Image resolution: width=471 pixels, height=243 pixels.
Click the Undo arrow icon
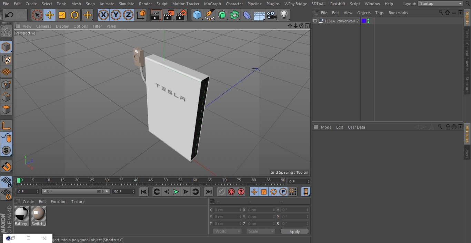pyautogui.click(x=9, y=15)
